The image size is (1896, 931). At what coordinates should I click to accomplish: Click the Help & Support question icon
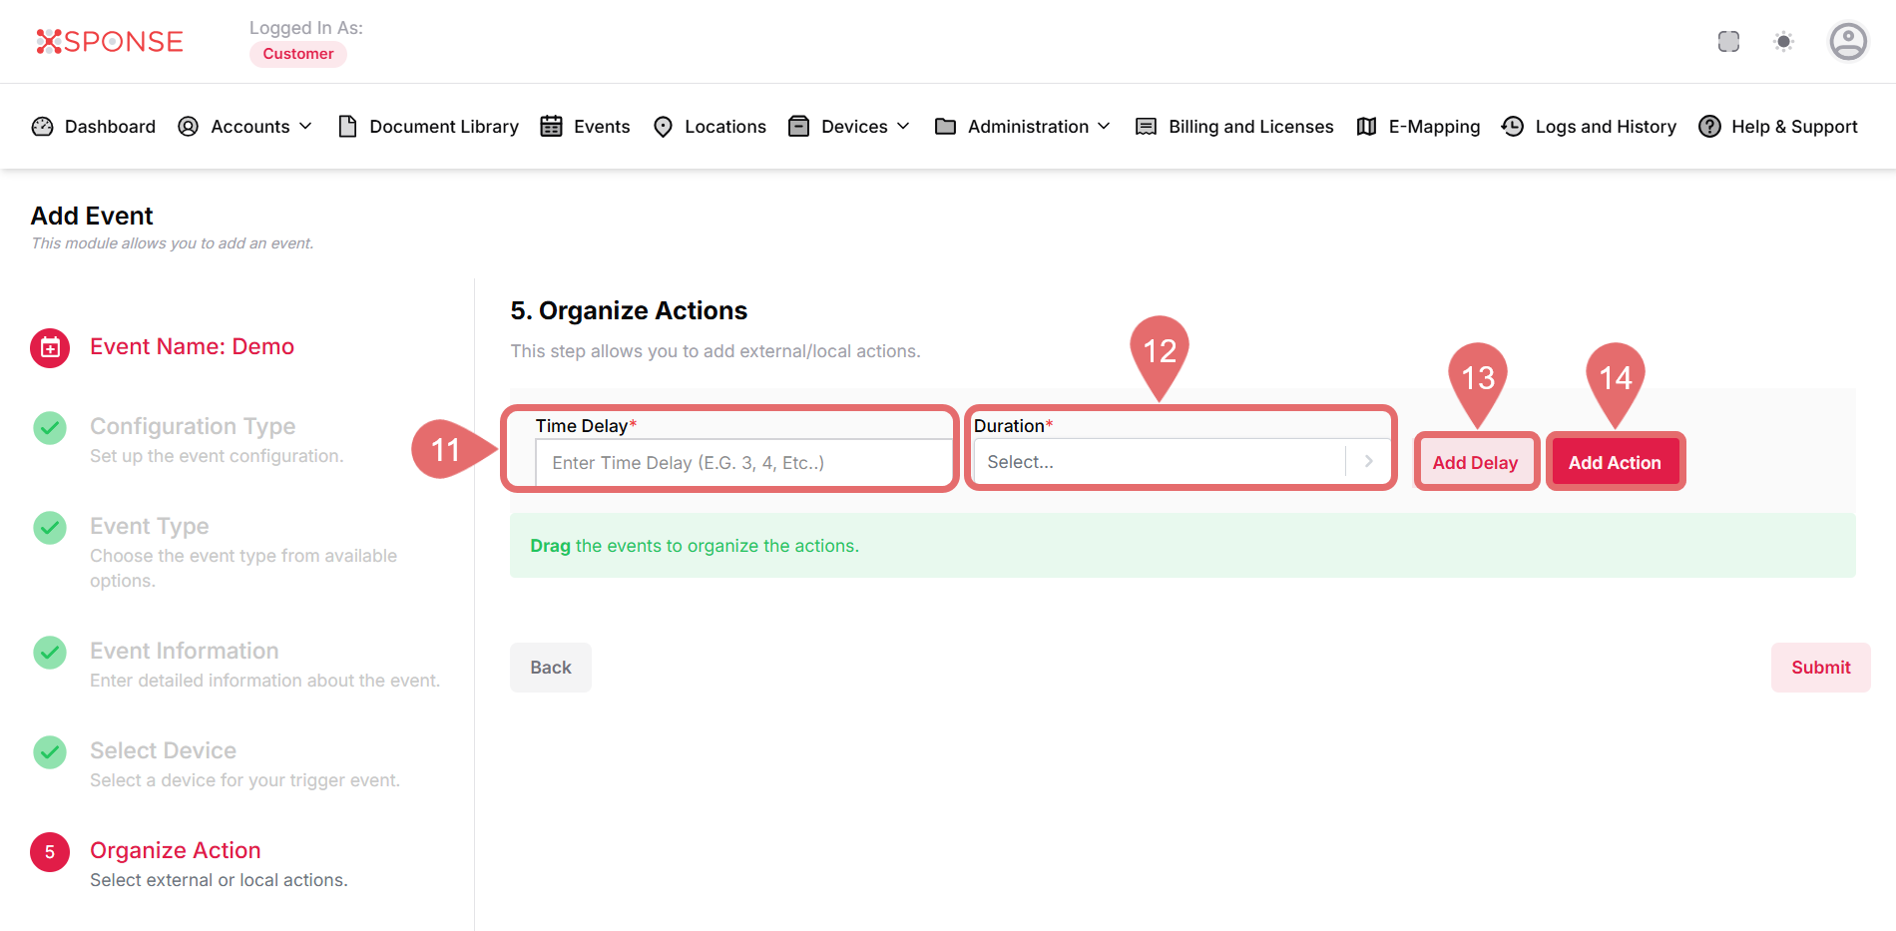(1709, 127)
